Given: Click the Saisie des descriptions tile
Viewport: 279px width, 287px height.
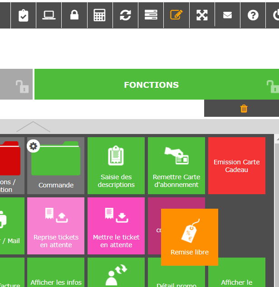Looking at the screenshot, I should (x=116, y=166).
